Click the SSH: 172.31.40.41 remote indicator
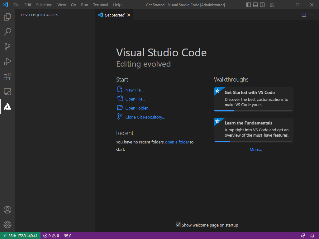 (20, 236)
